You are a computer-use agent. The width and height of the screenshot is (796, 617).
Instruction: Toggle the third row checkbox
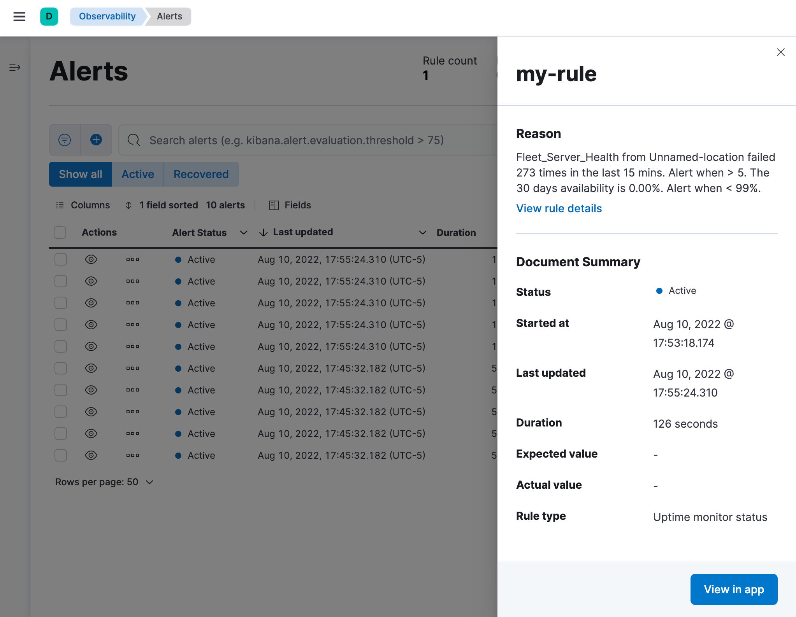click(62, 303)
